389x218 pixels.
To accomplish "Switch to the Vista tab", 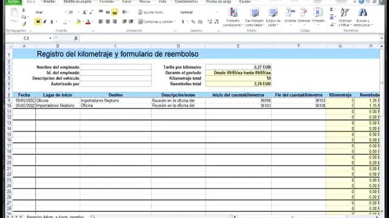I will point(162,2).
